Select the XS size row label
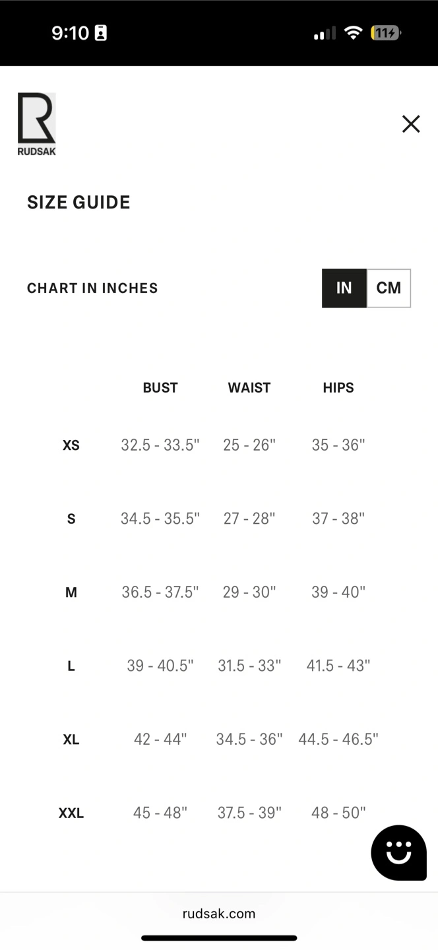Viewport: 438px width, 950px height. coord(71,445)
